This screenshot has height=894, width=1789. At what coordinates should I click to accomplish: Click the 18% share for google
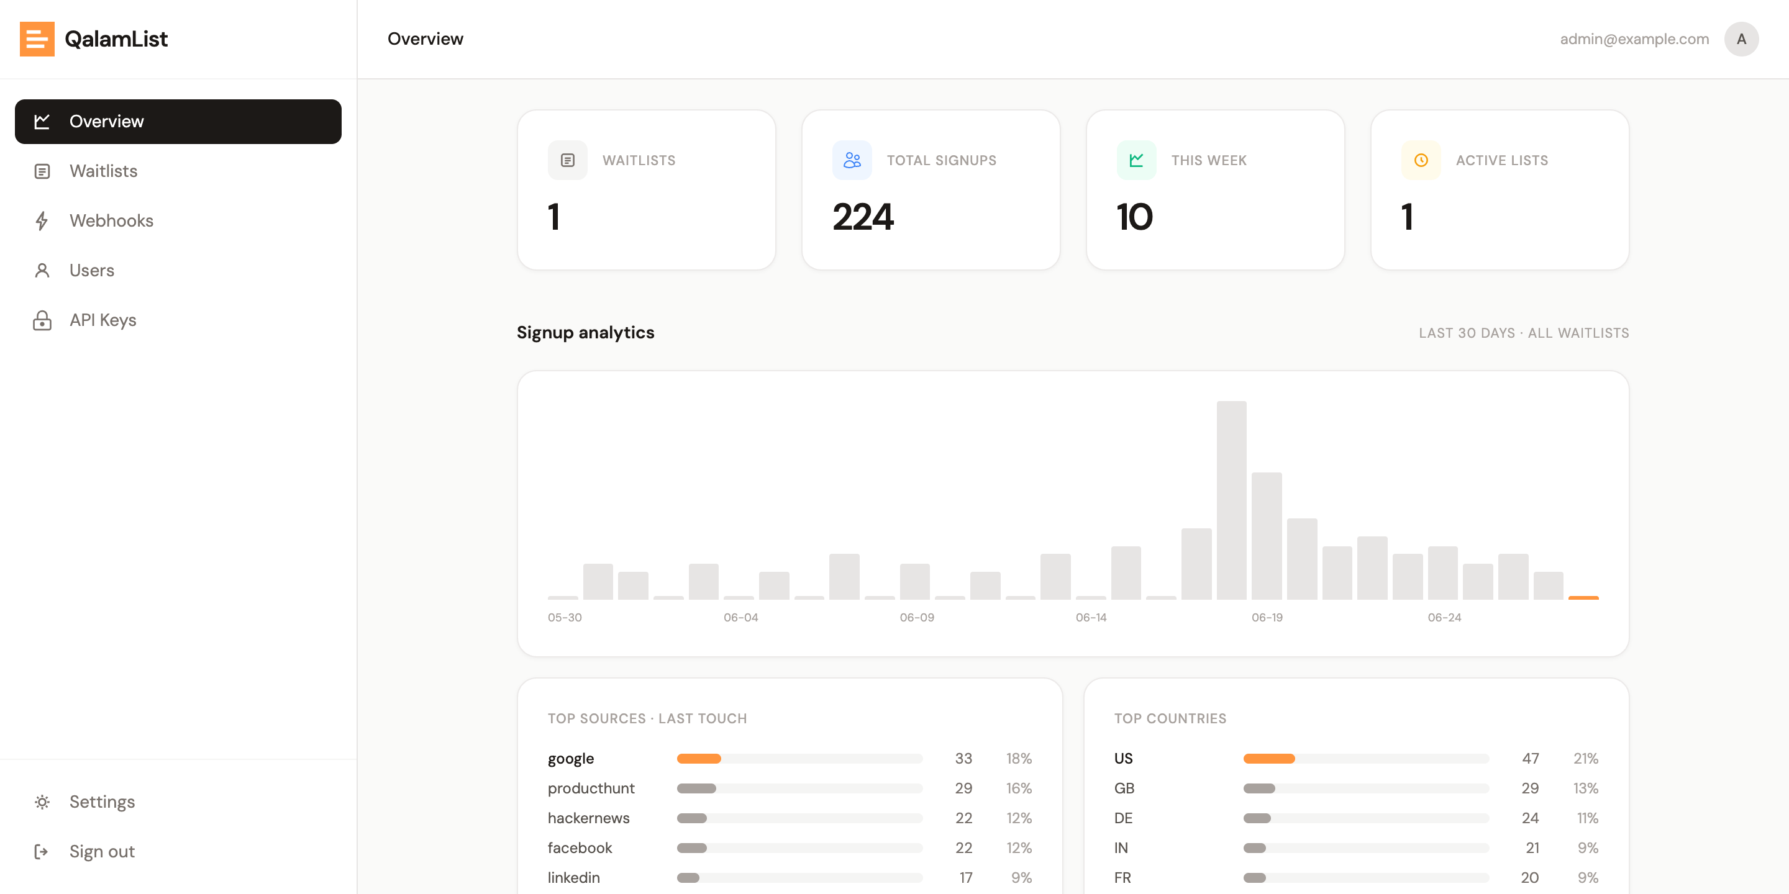pyautogui.click(x=1019, y=759)
